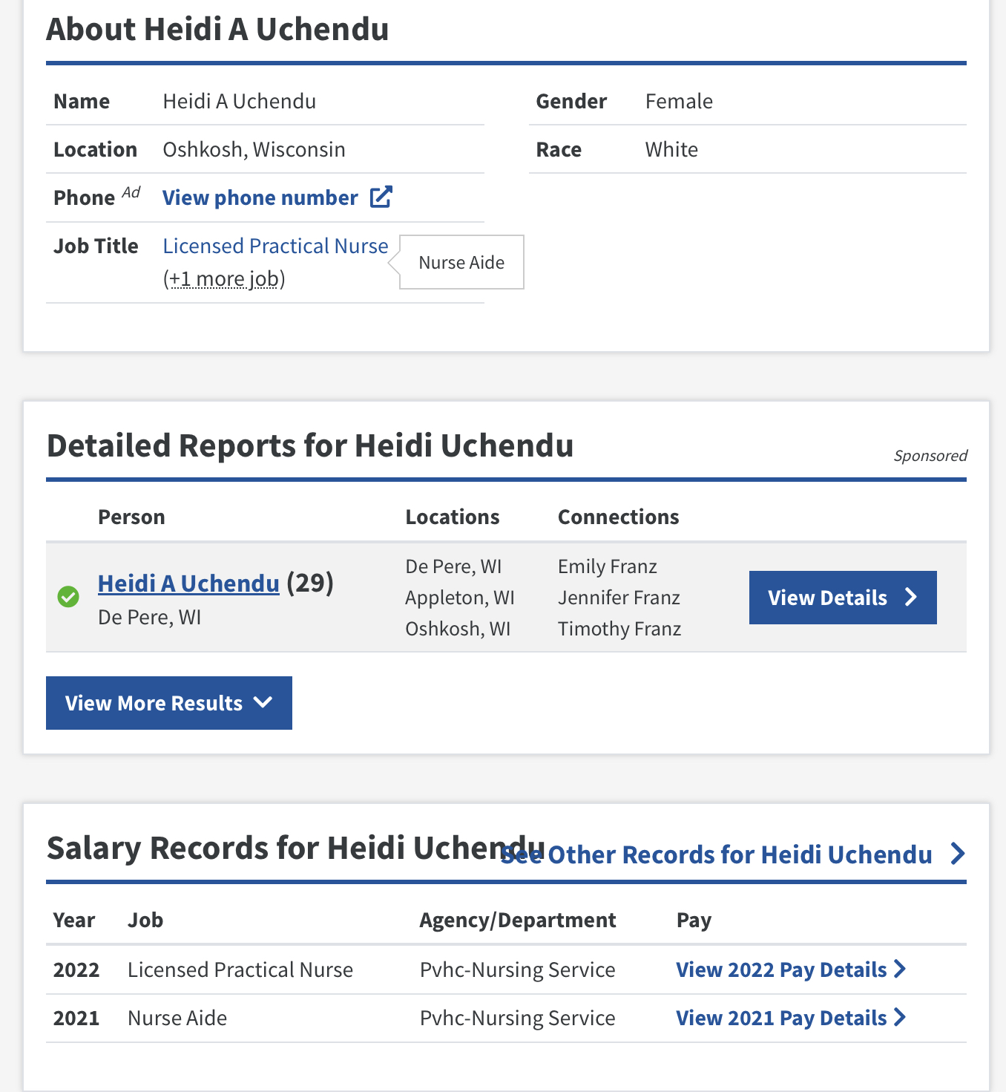The width and height of the screenshot is (1006, 1092).
Task: Open Heidi A Uchendu detailed report link
Action: 188,583
